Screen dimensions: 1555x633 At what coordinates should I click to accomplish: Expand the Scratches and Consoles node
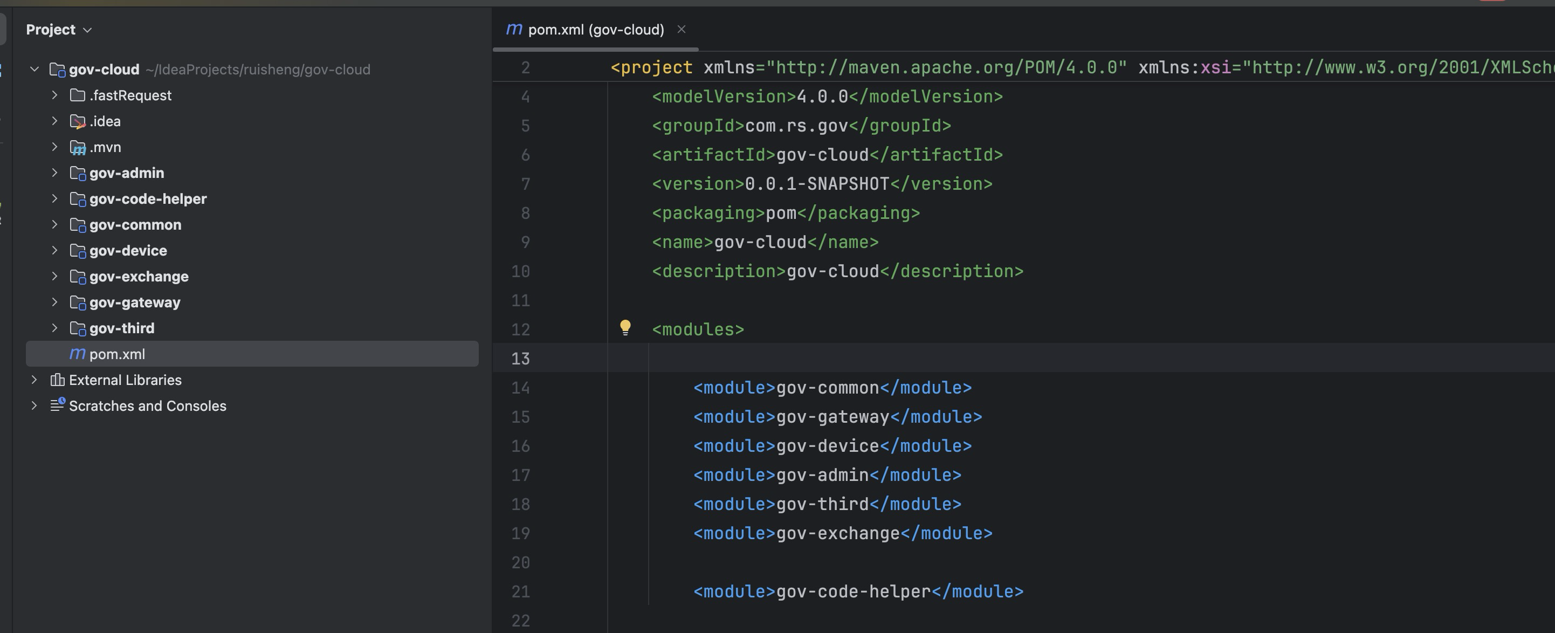tap(35, 405)
